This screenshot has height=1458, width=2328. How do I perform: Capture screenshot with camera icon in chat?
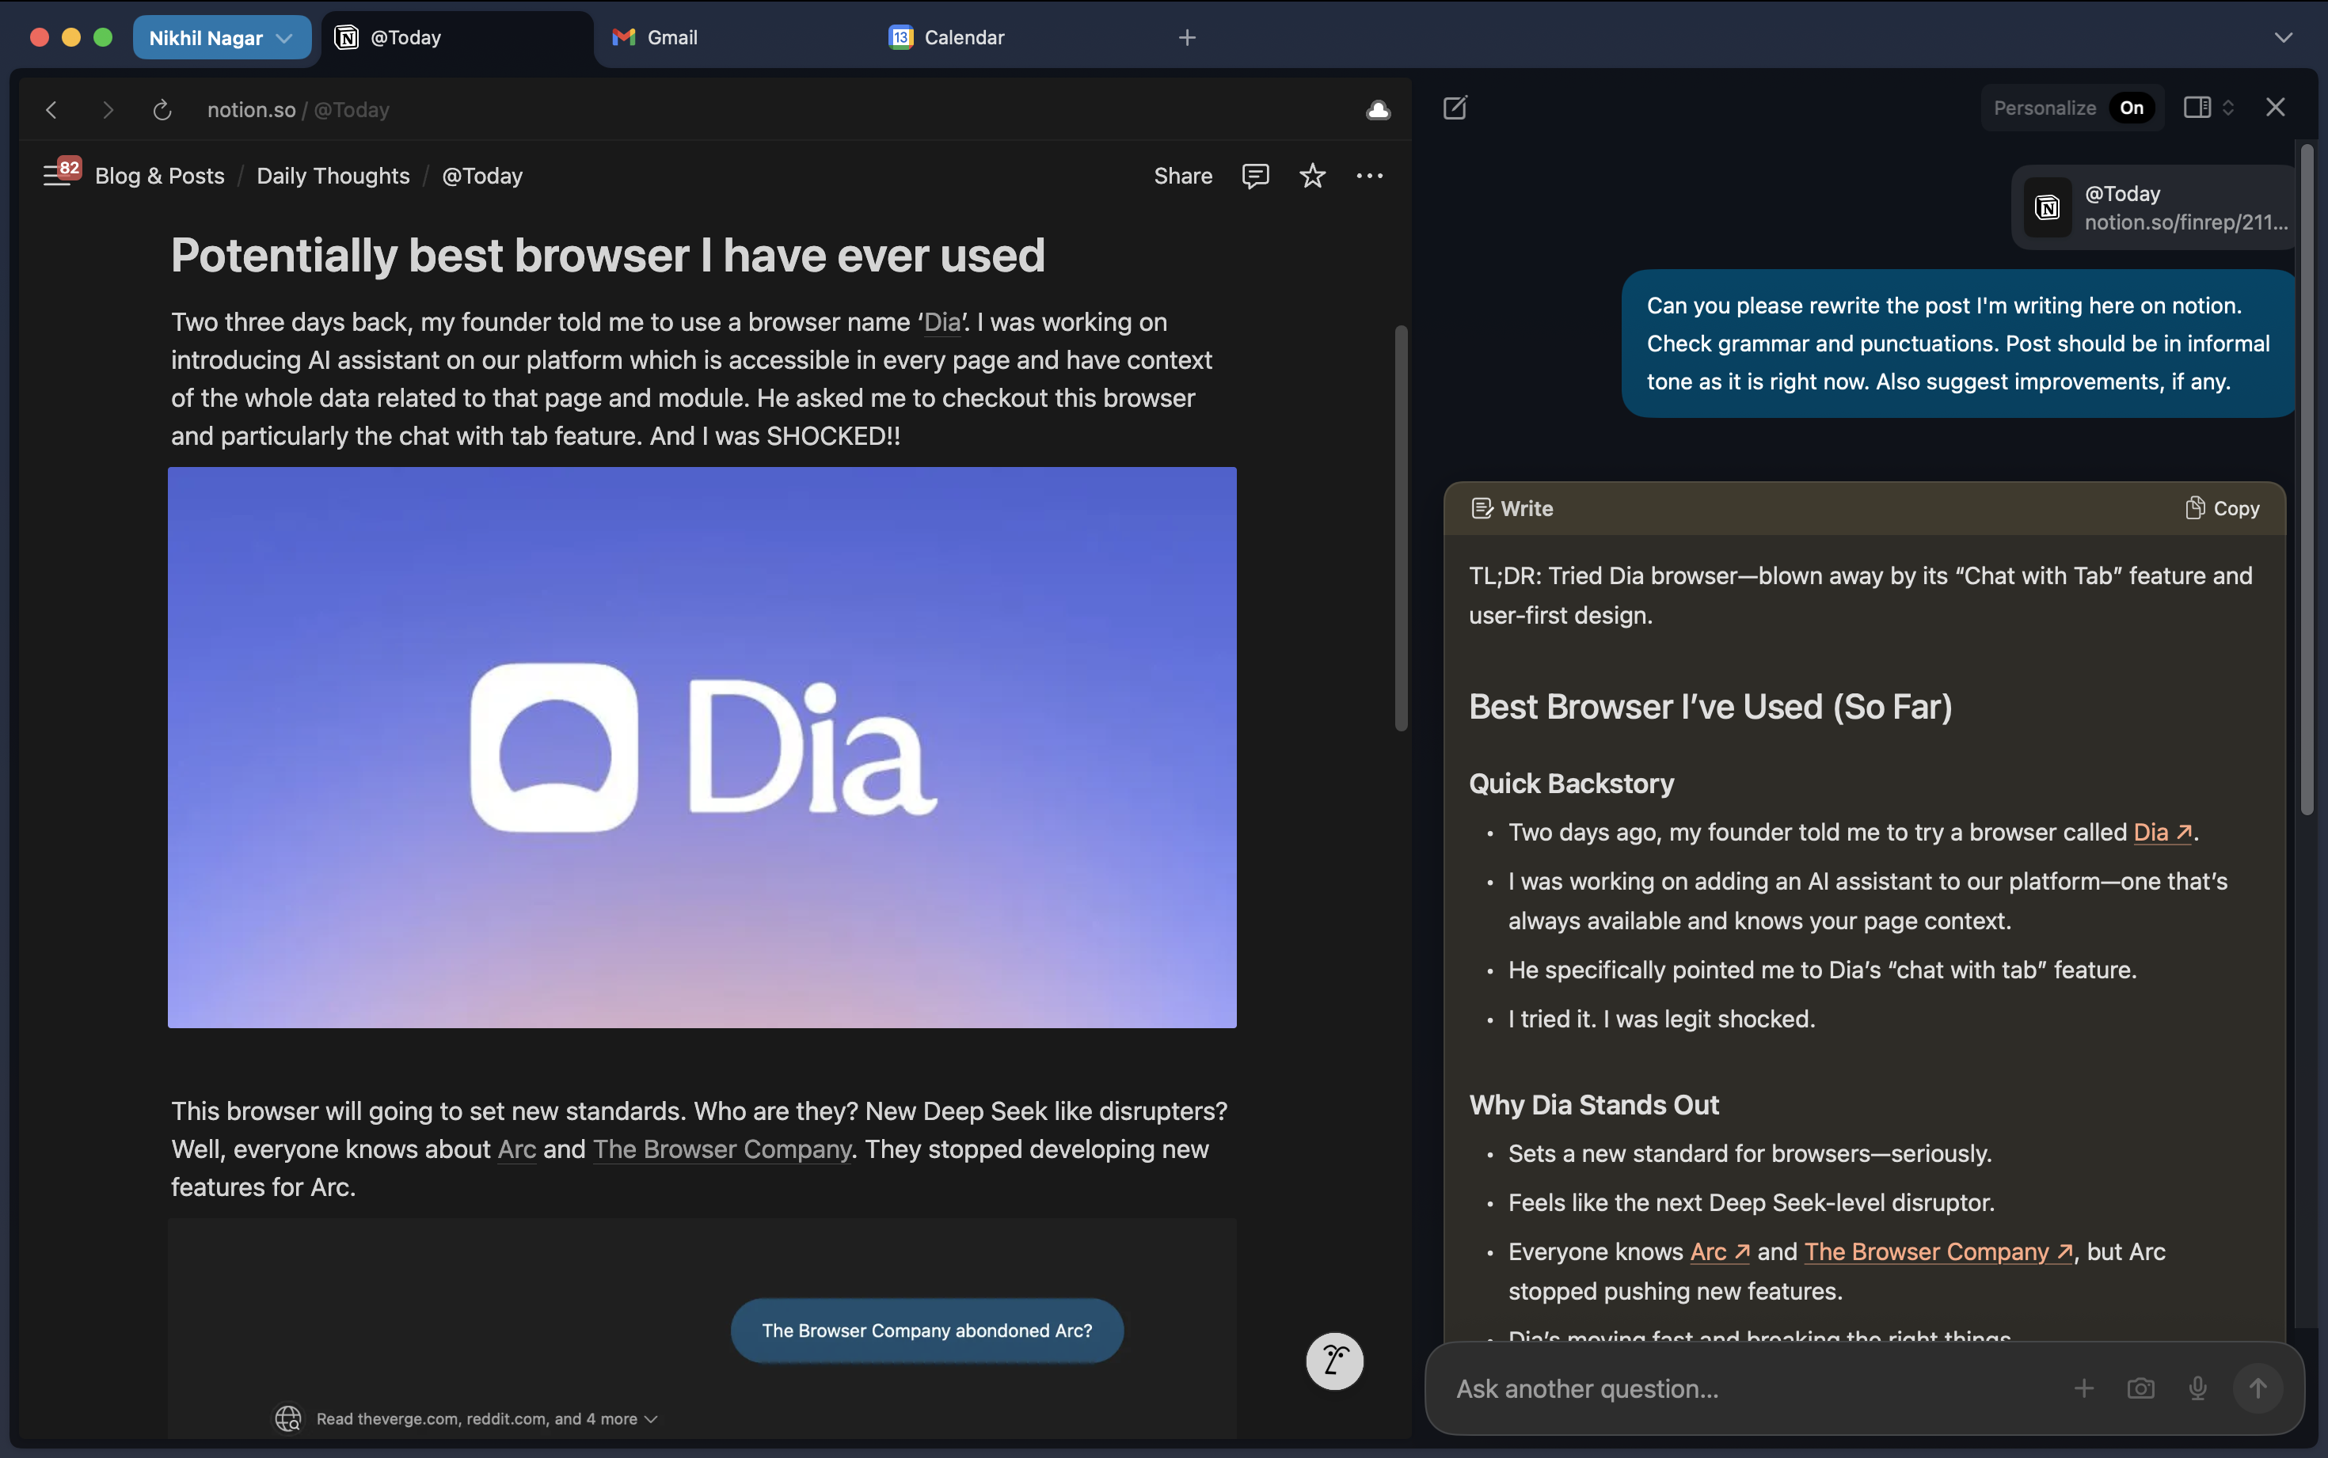pos(2140,1388)
